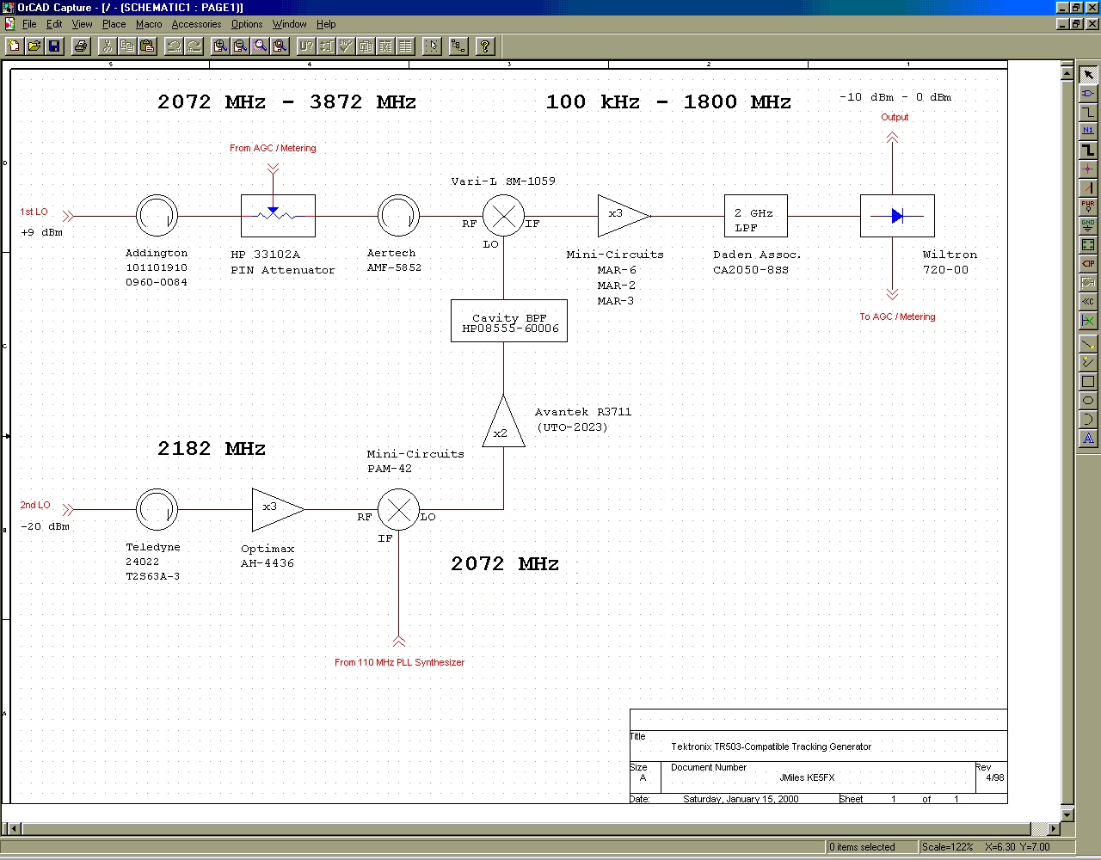Image resolution: width=1101 pixels, height=860 pixels.
Task: Run the Design Rules Check icon
Action: point(346,46)
